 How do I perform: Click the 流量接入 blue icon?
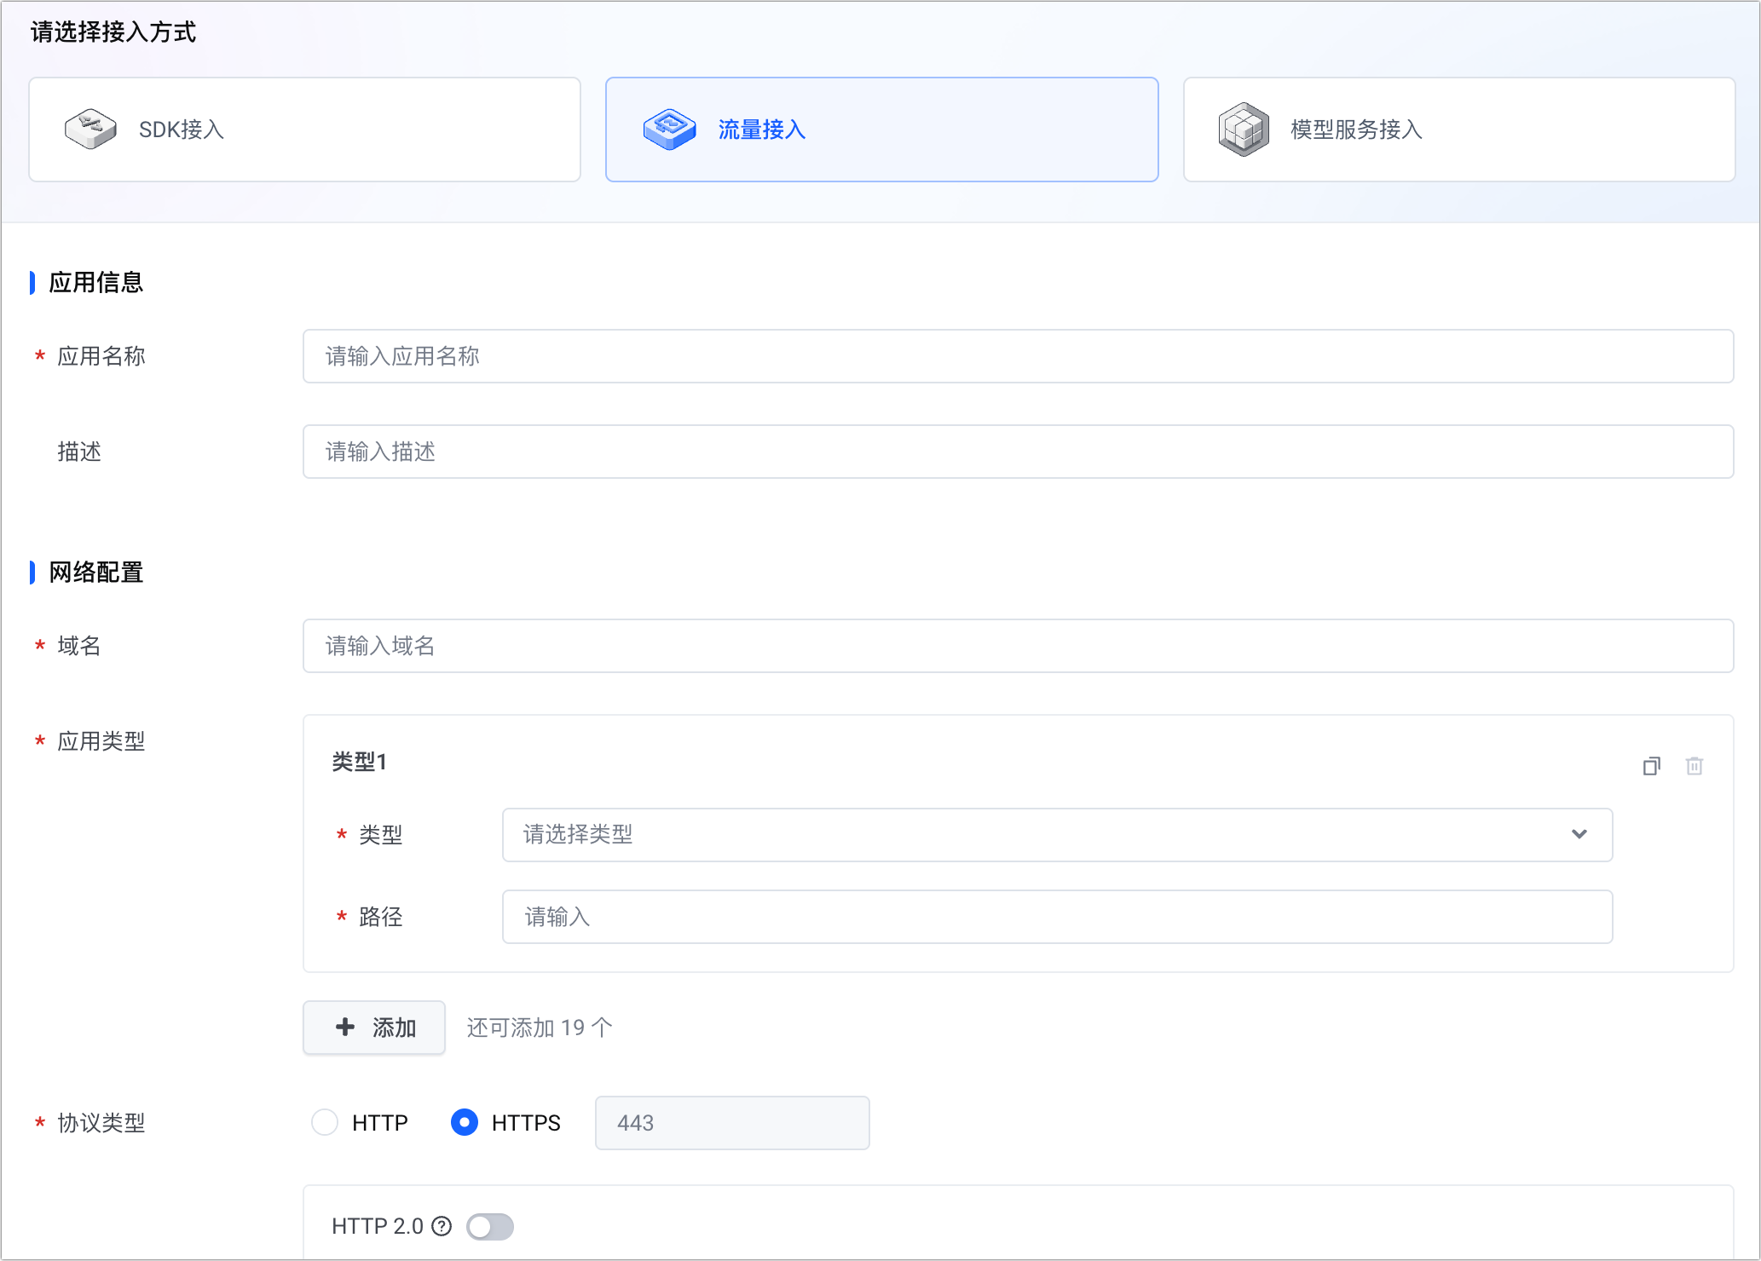tap(669, 130)
